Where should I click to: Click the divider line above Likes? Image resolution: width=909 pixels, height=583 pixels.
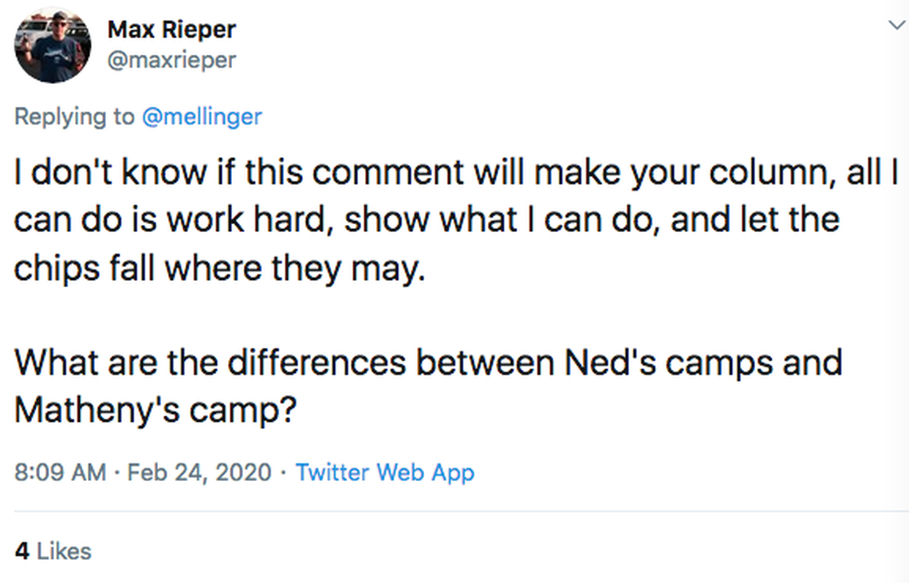tap(454, 511)
